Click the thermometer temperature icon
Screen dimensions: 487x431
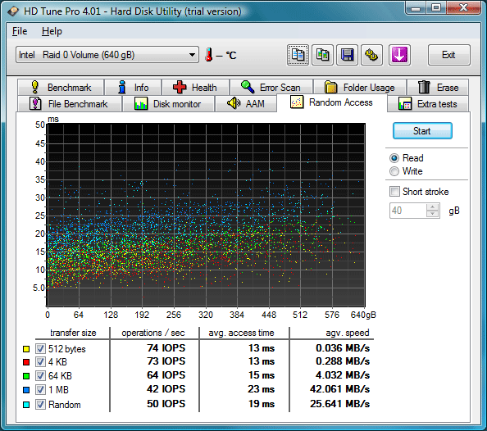click(209, 55)
